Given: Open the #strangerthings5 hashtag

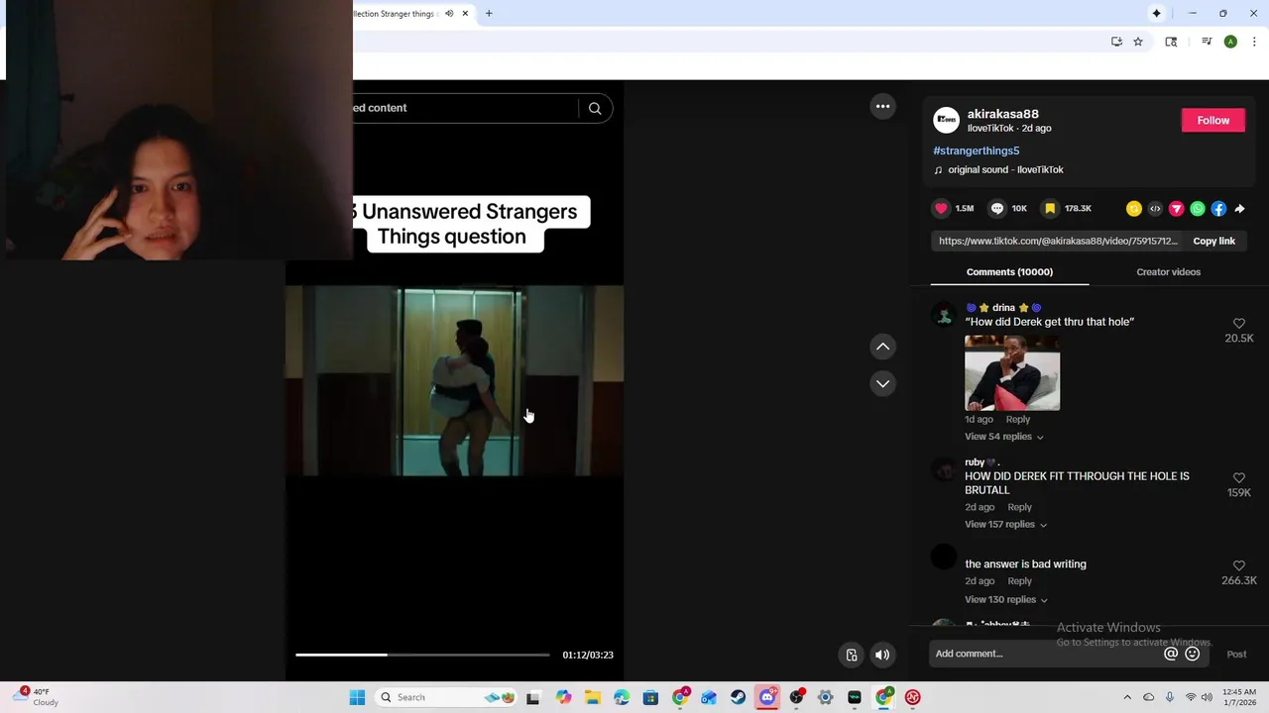Looking at the screenshot, I should tap(976, 151).
